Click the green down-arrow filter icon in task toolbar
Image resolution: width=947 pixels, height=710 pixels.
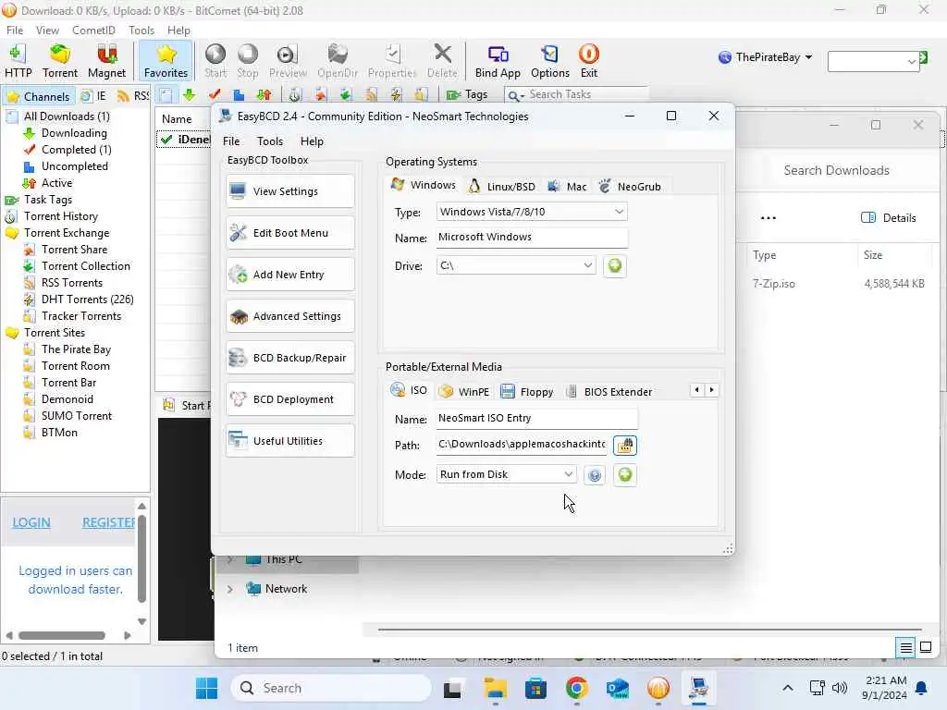tap(189, 95)
